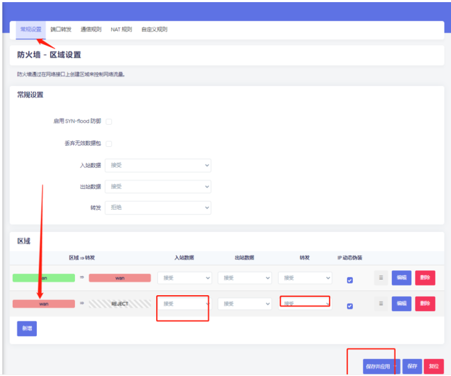
Task: Click 删除 for the first zone row
Action: [x=425, y=278]
